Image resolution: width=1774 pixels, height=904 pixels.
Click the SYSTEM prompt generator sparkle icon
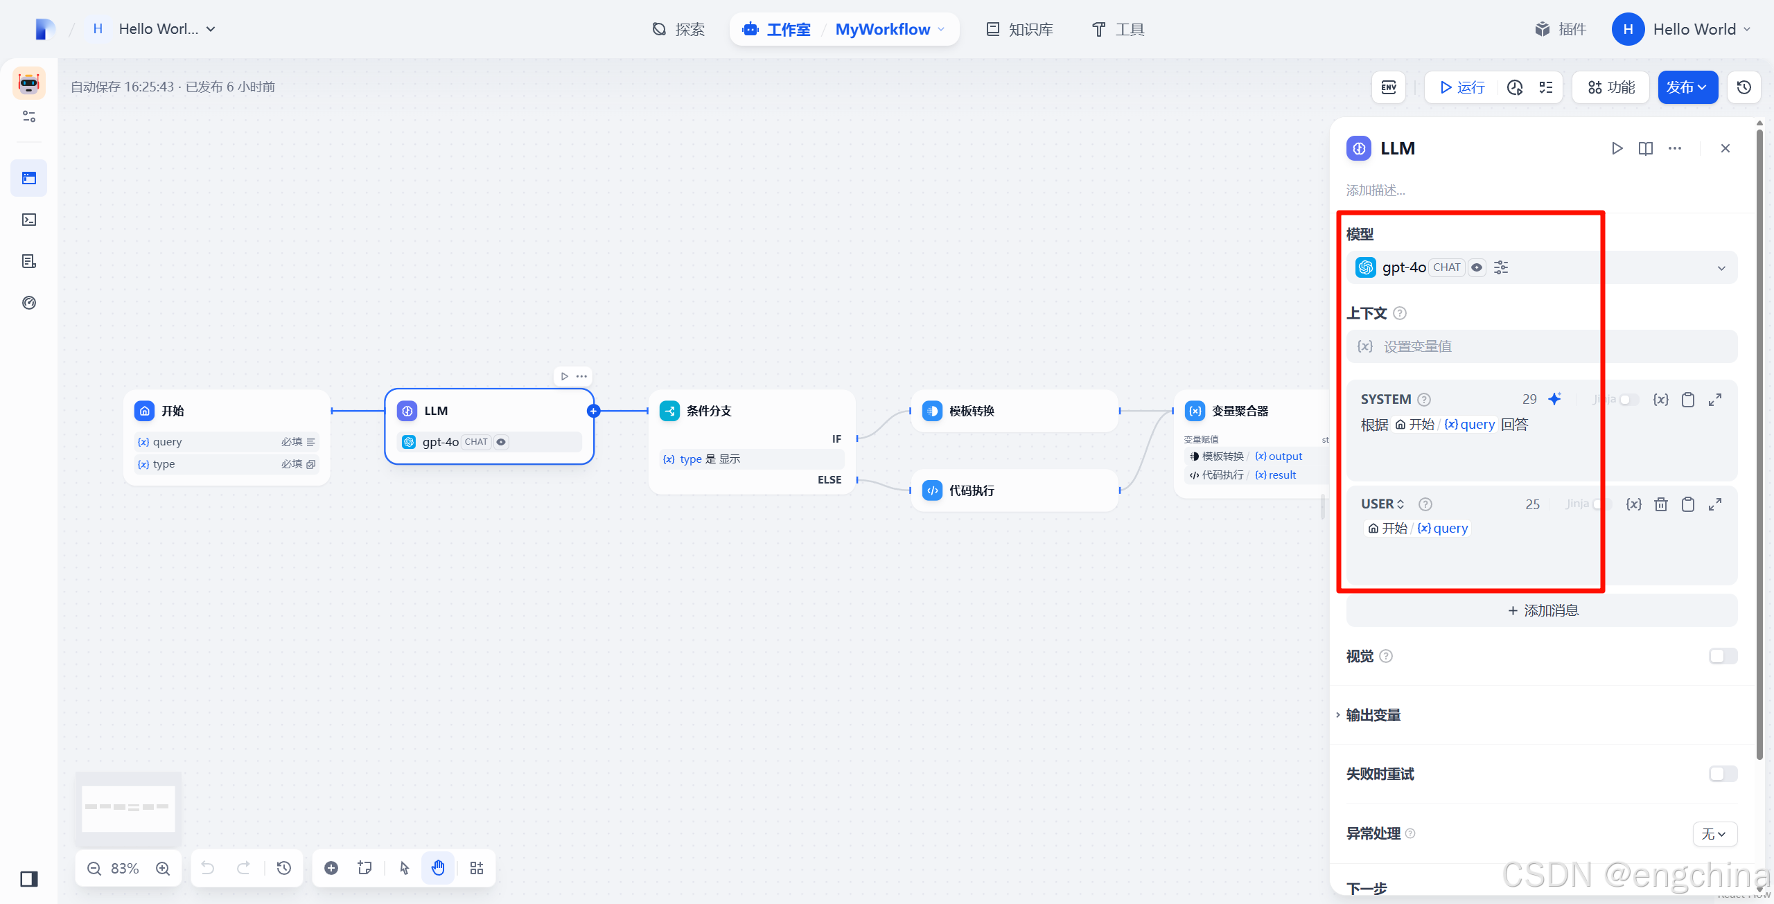(1555, 399)
